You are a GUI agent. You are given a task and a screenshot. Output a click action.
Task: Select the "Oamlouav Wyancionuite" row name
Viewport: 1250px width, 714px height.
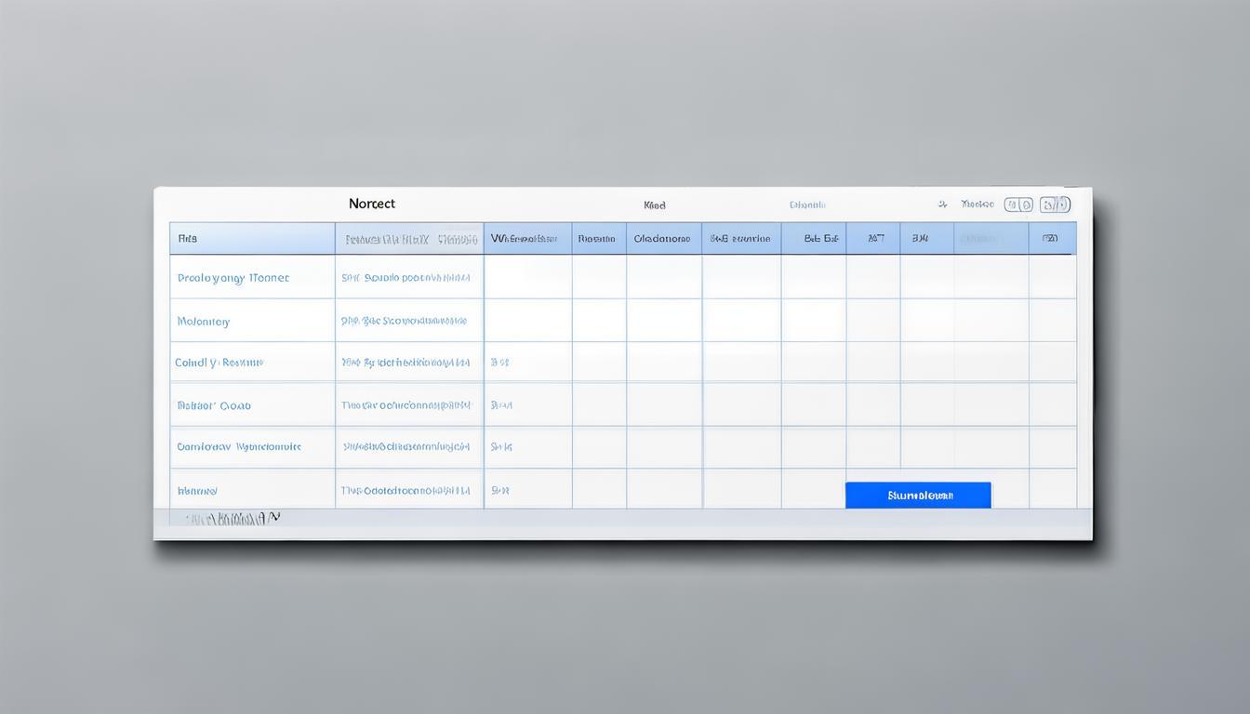click(x=238, y=447)
